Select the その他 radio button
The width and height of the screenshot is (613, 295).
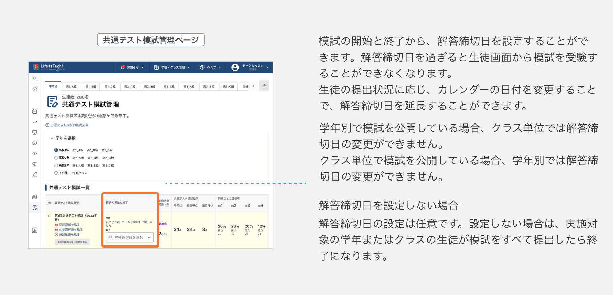click(x=56, y=173)
